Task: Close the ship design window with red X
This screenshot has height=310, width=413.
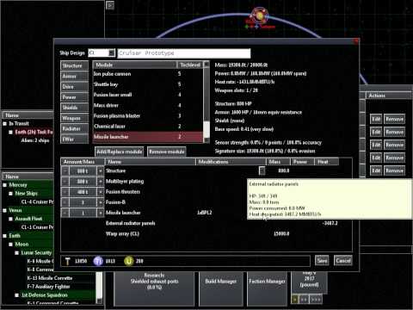Action: (356, 41)
